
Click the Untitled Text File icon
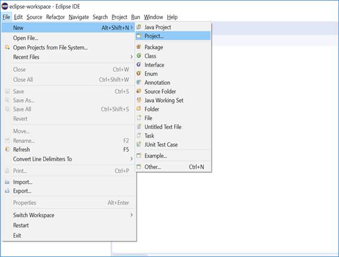tap(139, 127)
